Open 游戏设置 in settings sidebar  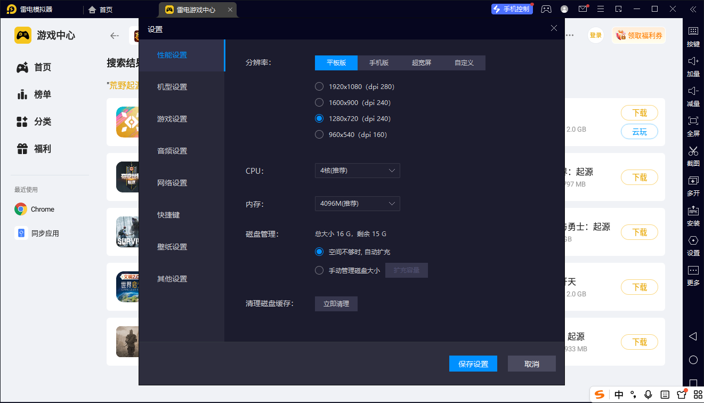coord(172,119)
